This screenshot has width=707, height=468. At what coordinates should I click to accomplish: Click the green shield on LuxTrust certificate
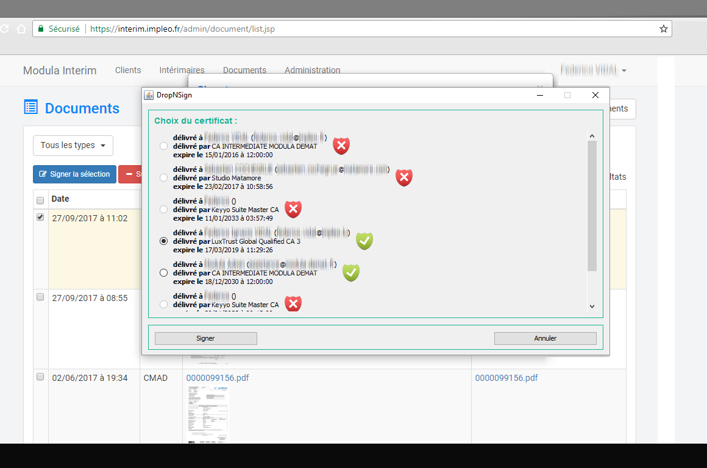[x=364, y=241]
